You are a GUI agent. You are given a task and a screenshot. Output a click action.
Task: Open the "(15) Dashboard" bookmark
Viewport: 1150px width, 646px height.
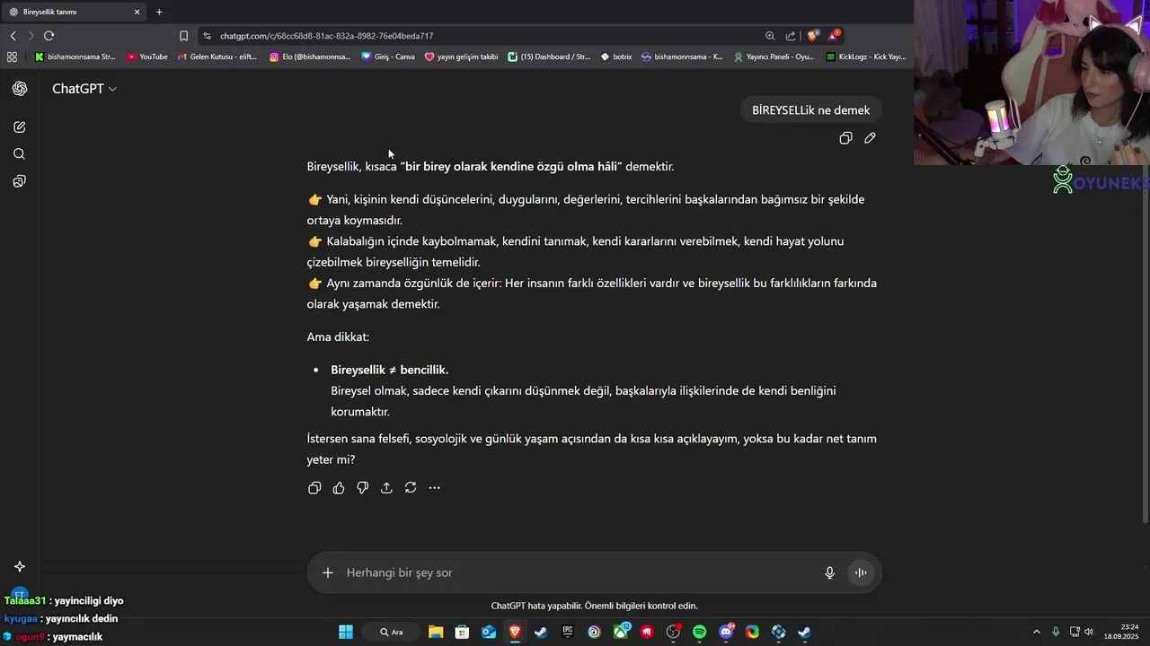point(549,57)
